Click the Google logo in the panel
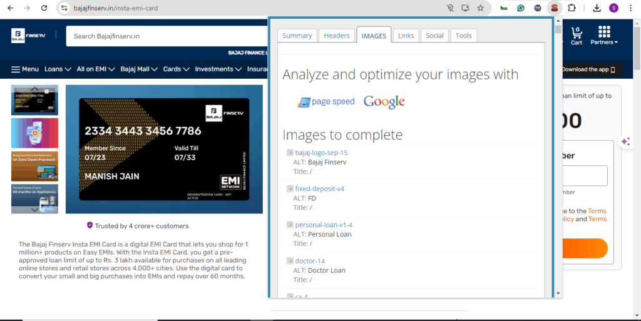The width and height of the screenshot is (641, 321). (x=384, y=102)
